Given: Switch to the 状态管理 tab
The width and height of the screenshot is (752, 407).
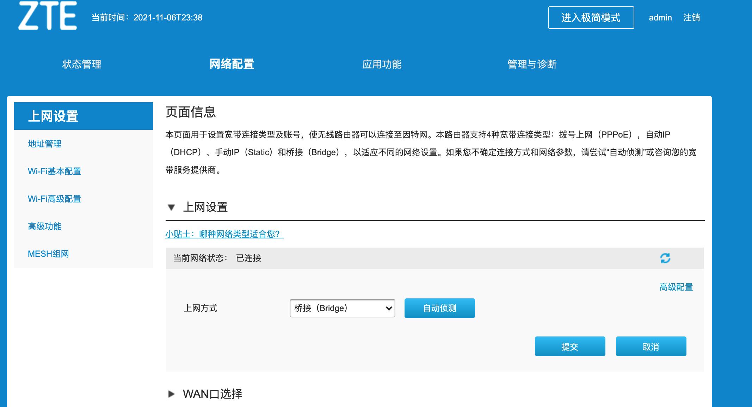Looking at the screenshot, I should tap(81, 65).
